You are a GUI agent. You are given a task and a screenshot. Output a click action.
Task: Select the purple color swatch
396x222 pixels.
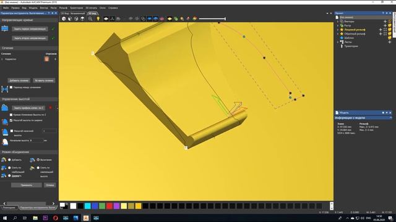pyautogui.click(x=116, y=206)
